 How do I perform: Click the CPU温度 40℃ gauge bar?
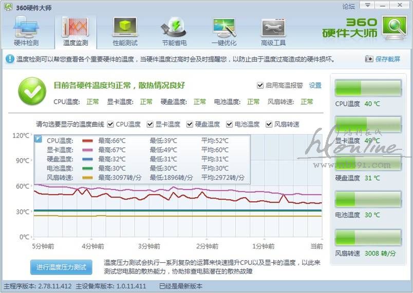368,88
